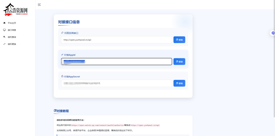The height and width of the screenshot is (136, 275).
Task: Click inside the 对接AppId field
Action: click(116, 62)
